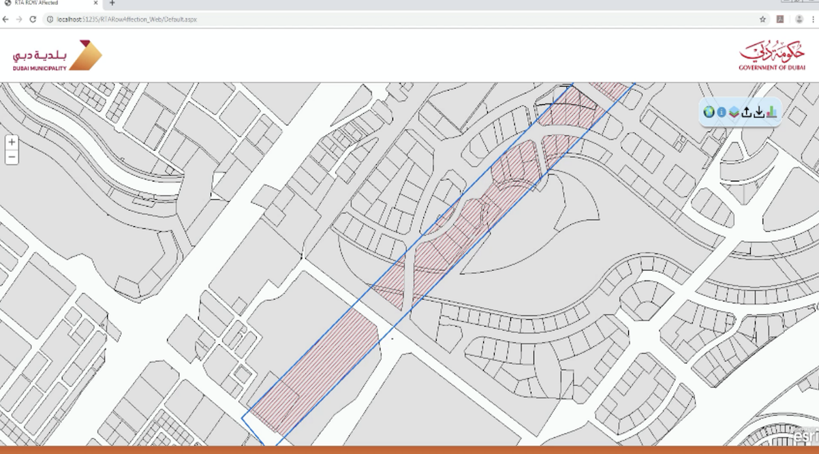Screen dimensions: 819x454
Task: Open the Chrome three-dot menu
Action: coord(814,20)
